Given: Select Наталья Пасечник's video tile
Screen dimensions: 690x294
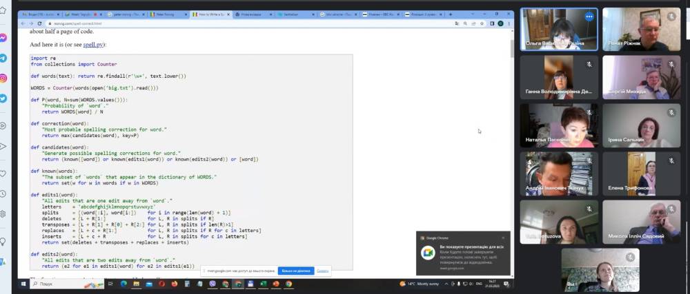Looking at the screenshot, I should (558, 125).
